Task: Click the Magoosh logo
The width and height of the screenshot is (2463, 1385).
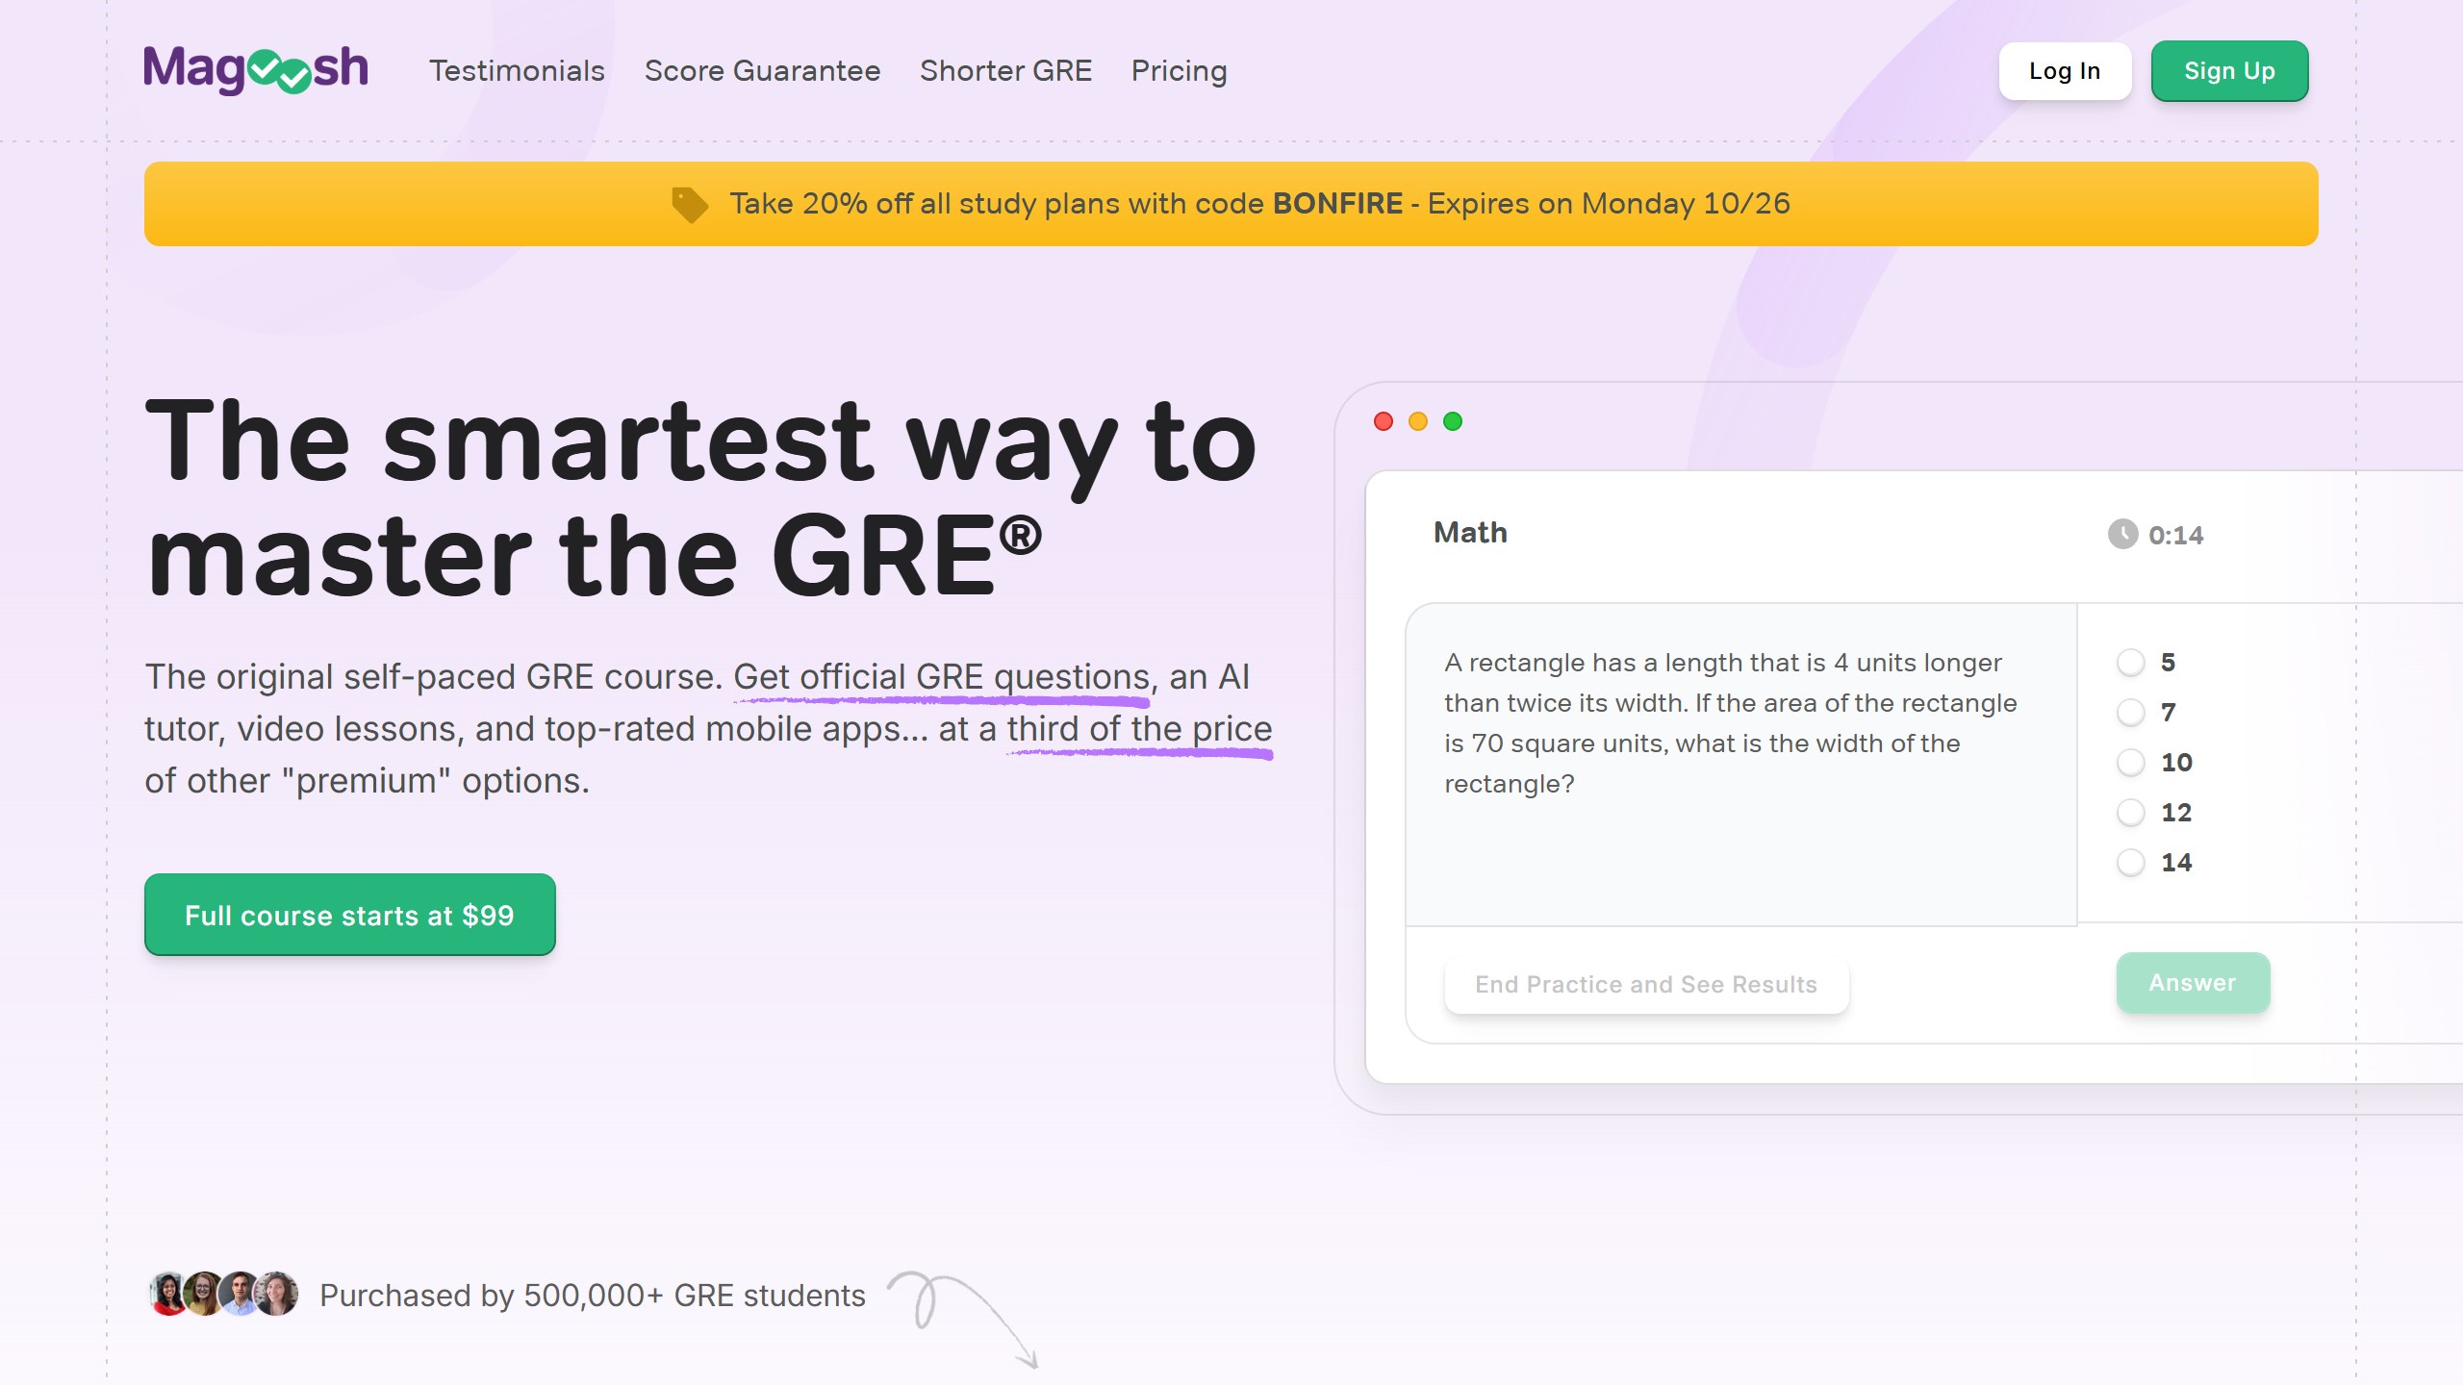Action: 256,70
